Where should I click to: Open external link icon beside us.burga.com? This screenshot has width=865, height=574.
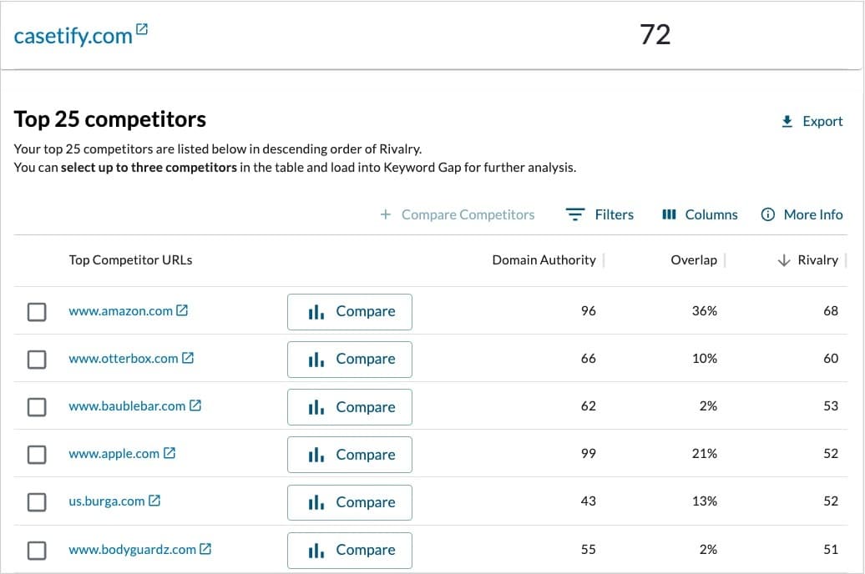tap(154, 501)
